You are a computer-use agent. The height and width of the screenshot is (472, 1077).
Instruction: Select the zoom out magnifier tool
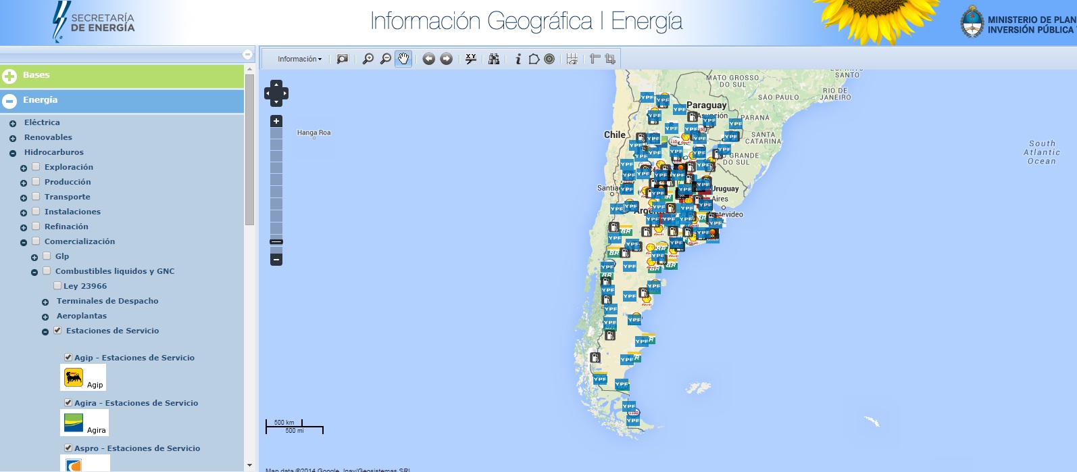(386, 59)
